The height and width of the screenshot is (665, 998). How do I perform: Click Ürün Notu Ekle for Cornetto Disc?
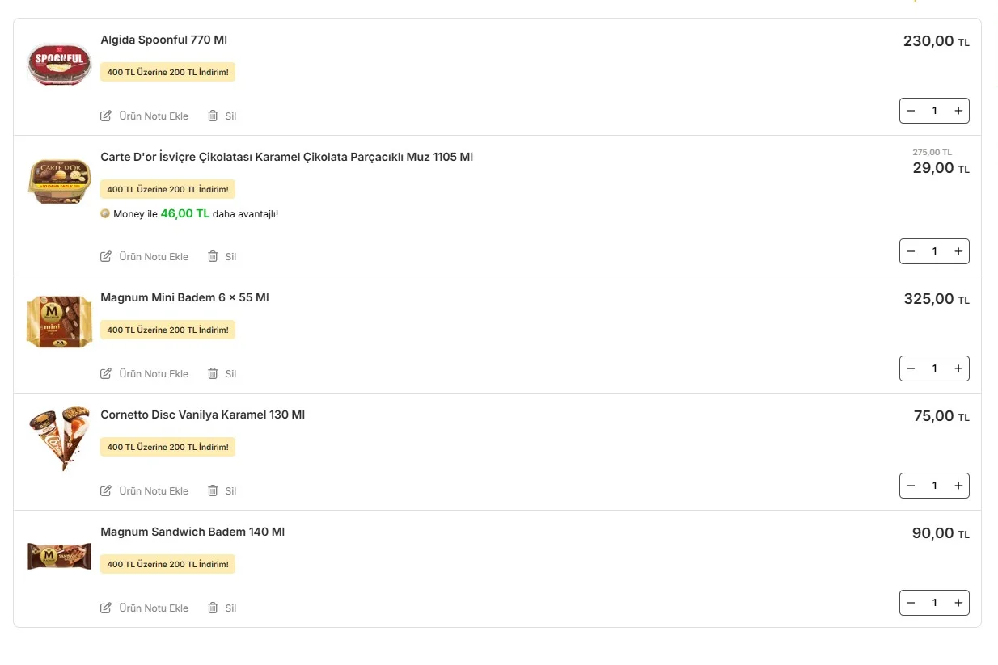pyautogui.click(x=154, y=490)
